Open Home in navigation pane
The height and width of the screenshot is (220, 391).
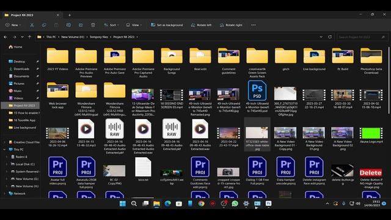point(15,47)
